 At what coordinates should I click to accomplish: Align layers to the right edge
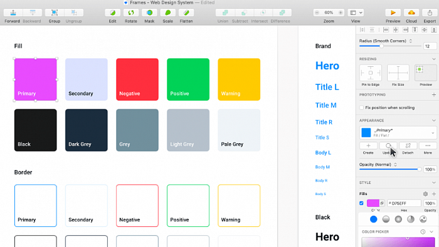pos(405,29)
